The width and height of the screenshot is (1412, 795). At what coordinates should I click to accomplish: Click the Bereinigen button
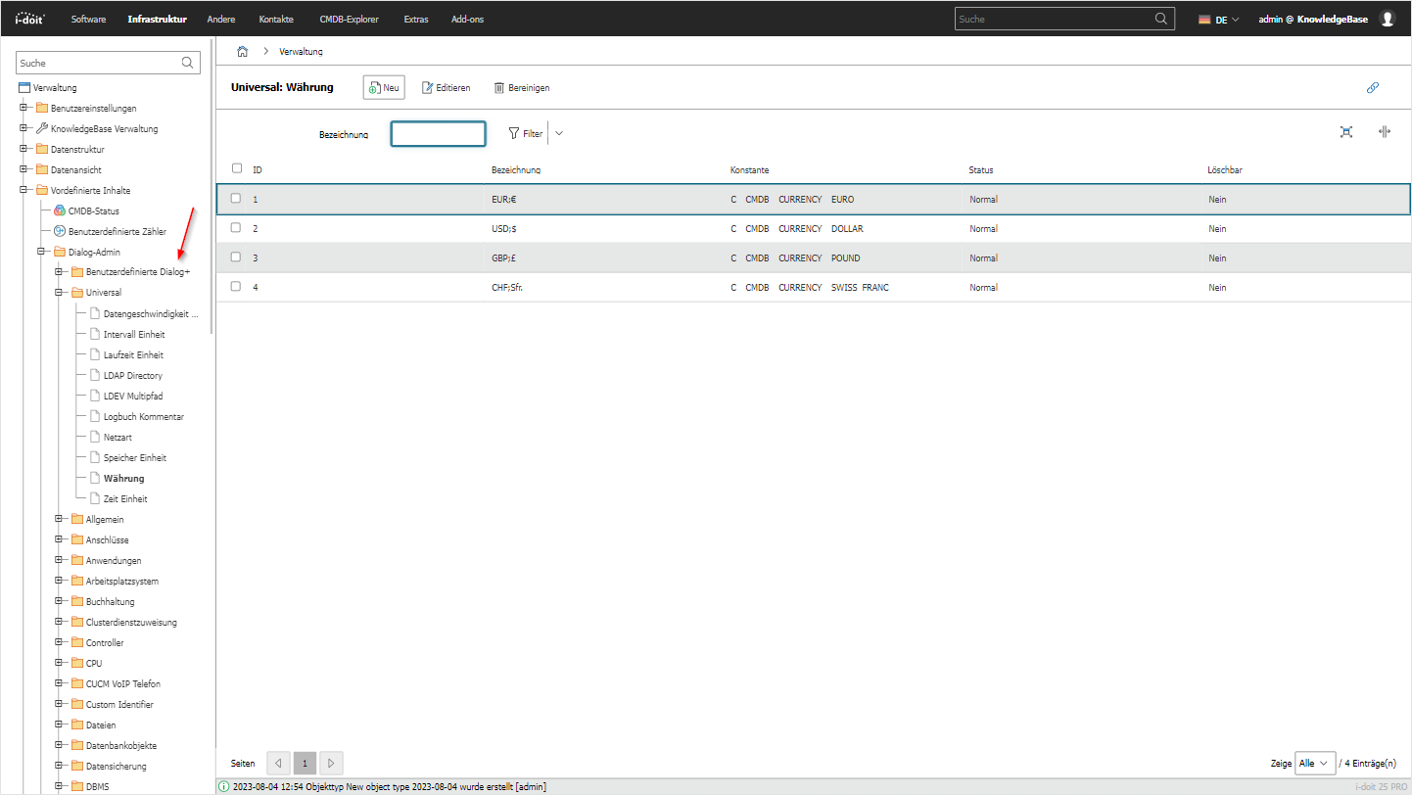[521, 87]
